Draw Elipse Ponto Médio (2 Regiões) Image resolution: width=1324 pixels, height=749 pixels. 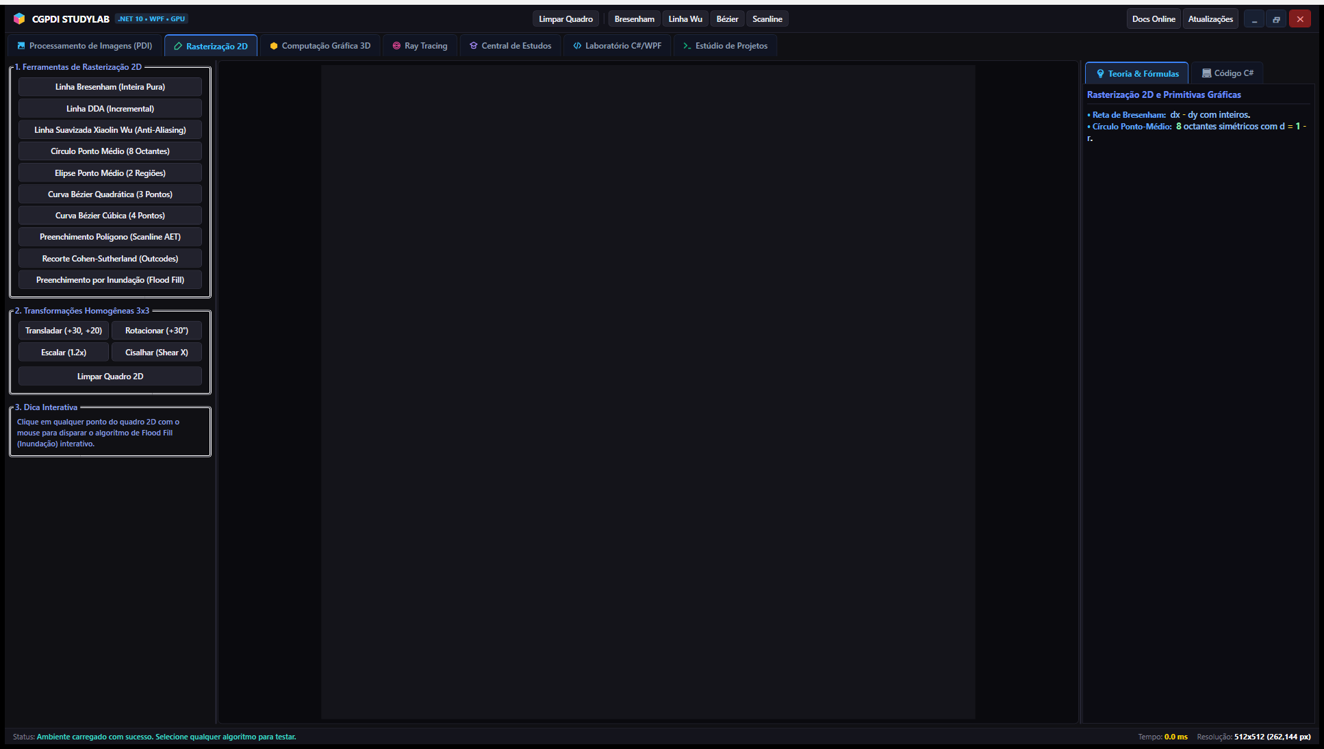point(110,173)
